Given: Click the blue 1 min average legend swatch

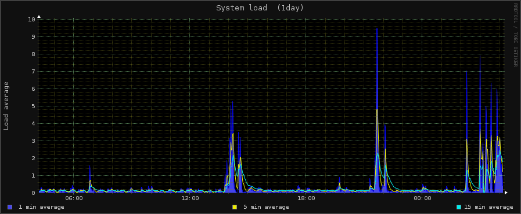Looking at the screenshot, I should tap(10, 207).
